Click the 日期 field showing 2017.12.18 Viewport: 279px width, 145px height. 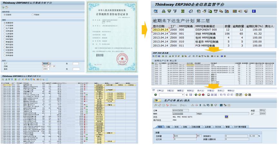click(x=49, y=66)
